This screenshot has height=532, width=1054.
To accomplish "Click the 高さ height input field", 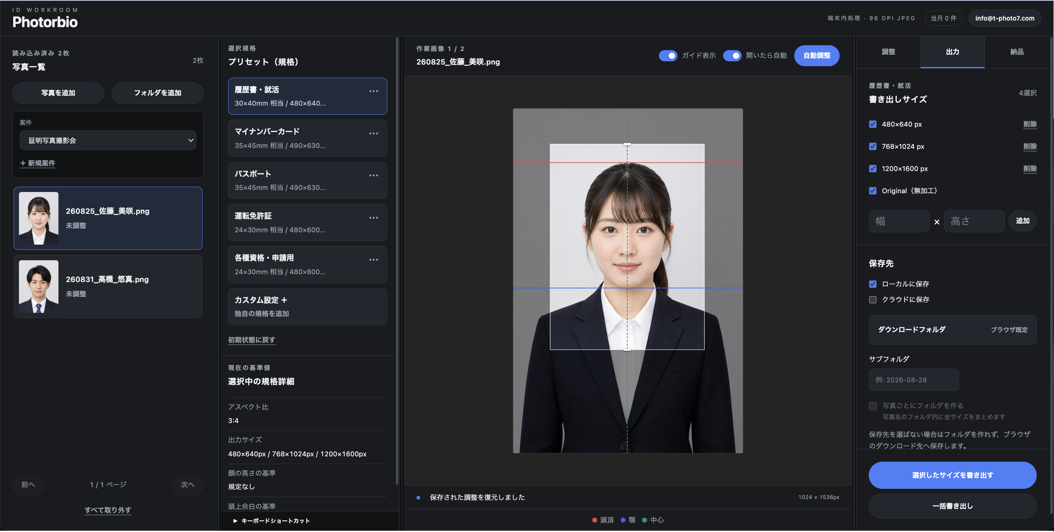I will pyautogui.click(x=974, y=221).
